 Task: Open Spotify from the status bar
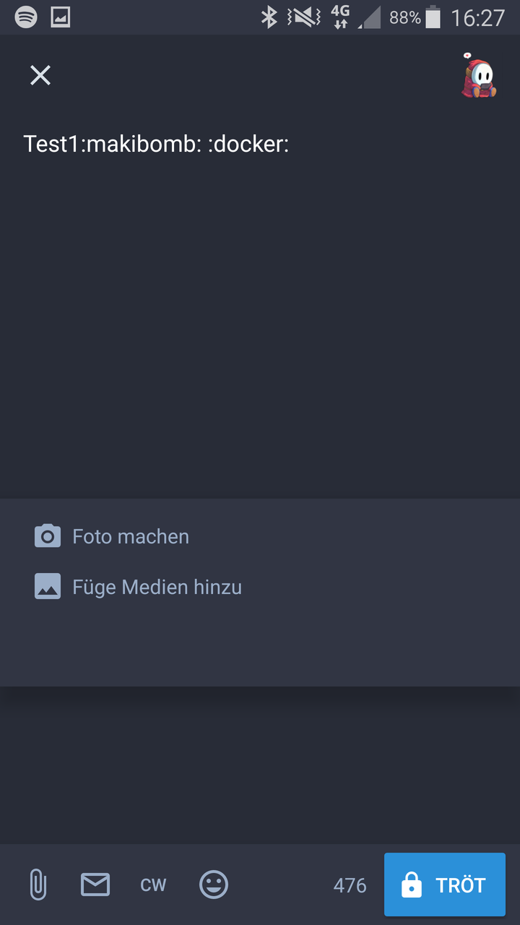(27, 16)
